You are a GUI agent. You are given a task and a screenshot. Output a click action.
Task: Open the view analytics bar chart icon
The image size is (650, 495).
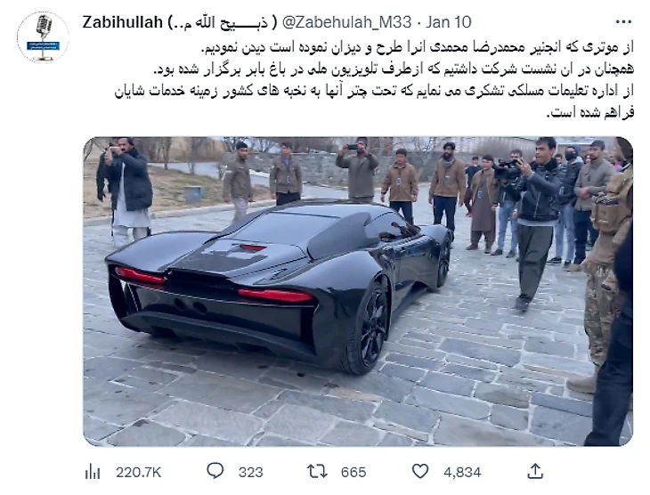point(93,472)
